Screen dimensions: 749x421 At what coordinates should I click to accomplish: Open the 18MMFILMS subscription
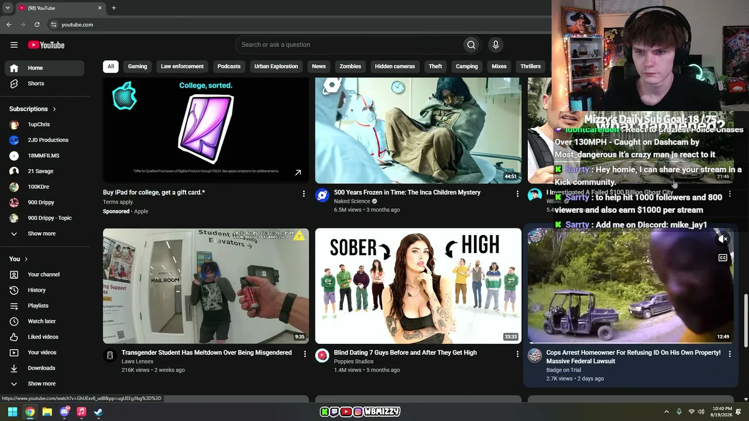point(44,156)
